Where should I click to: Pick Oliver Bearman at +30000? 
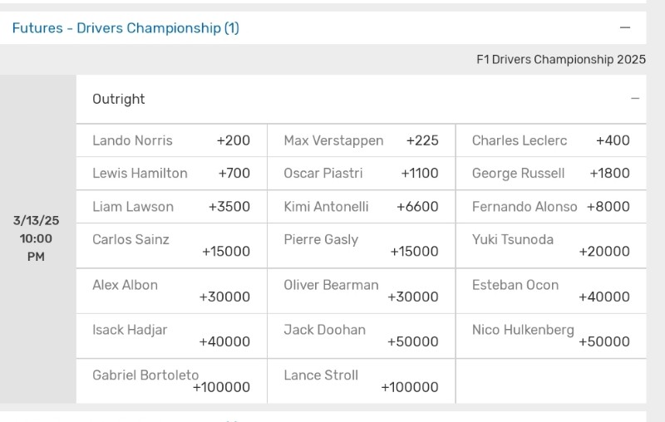[x=362, y=291]
